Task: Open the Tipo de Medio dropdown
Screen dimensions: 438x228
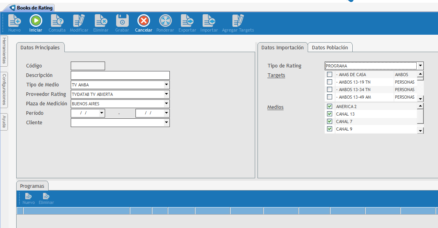Action: coord(166,85)
